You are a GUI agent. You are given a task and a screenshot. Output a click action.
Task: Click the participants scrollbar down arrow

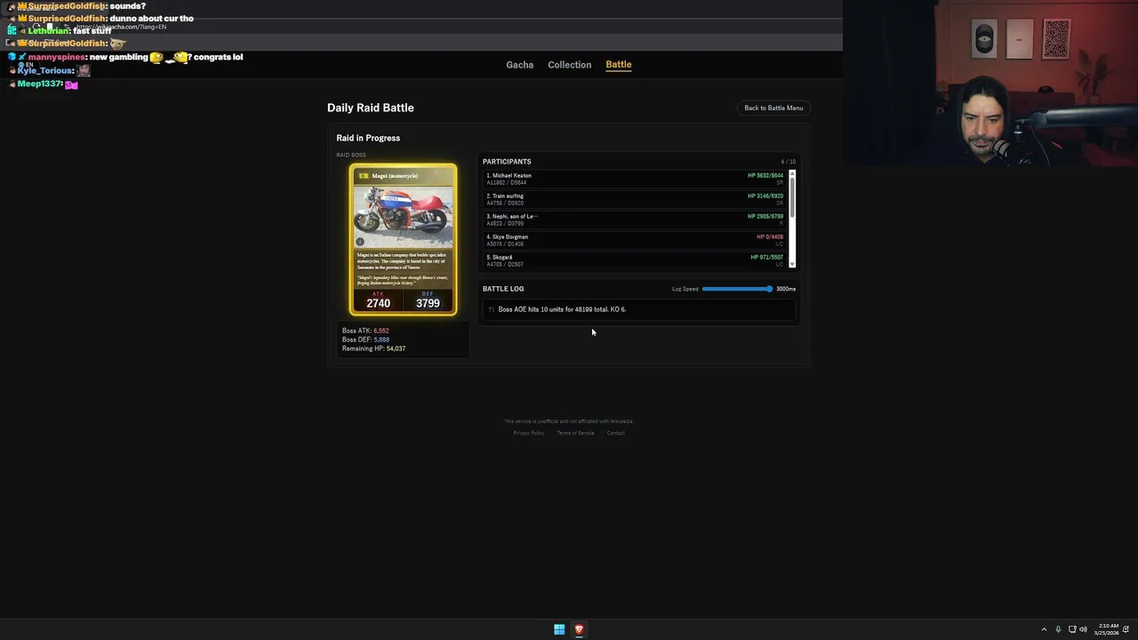(x=792, y=264)
